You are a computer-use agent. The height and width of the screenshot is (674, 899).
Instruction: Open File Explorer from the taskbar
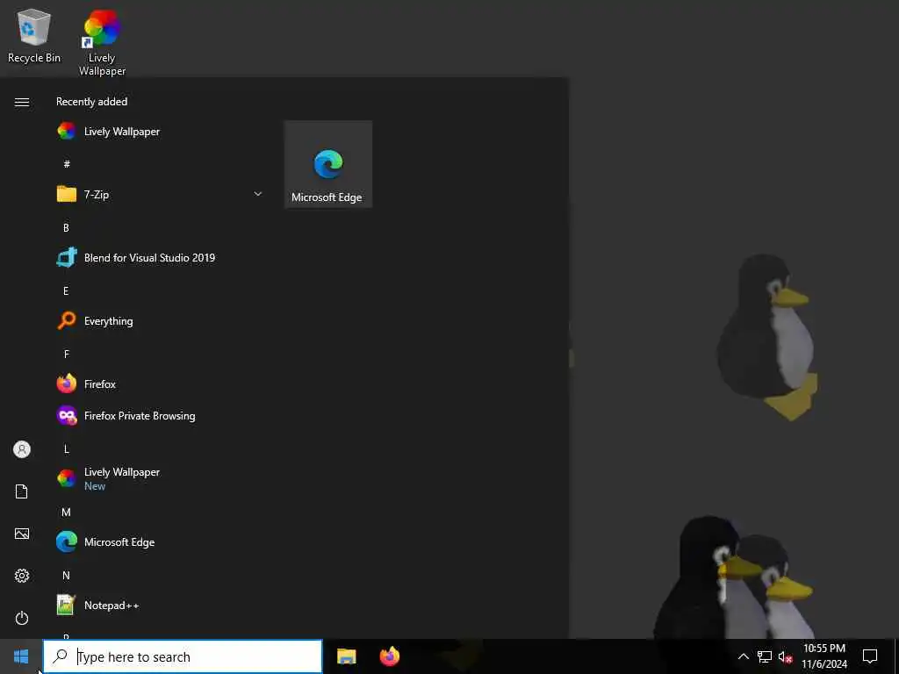346,656
